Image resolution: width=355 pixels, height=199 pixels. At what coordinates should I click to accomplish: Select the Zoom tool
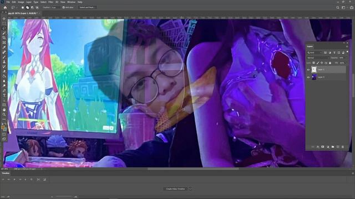coord(4,114)
